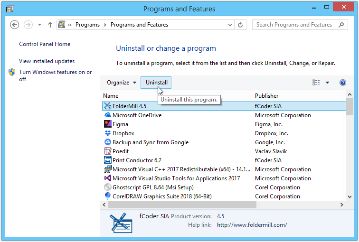Viewport: 359px width, 242px height.
Task: Click the vertical scrollbar down arrow
Action: pyautogui.click(x=350, y=197)
